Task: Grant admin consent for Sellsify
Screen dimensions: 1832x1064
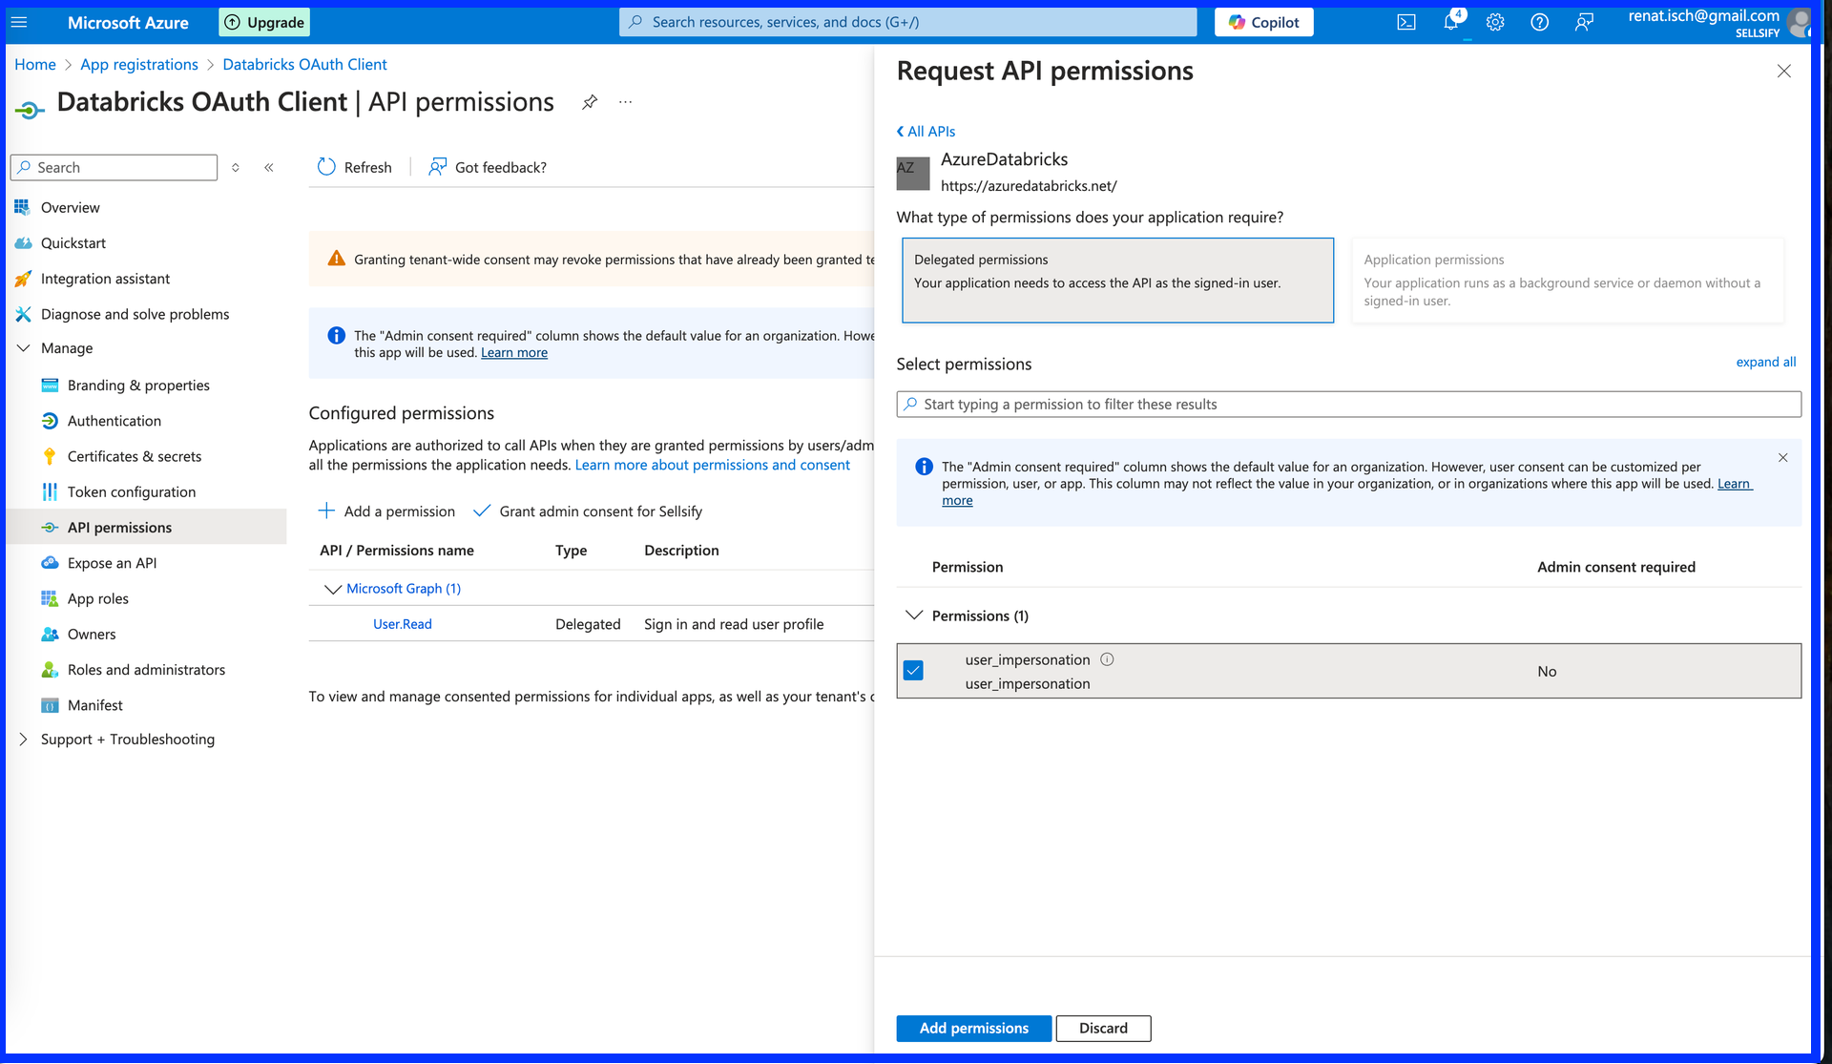Action: coord(588,511)
